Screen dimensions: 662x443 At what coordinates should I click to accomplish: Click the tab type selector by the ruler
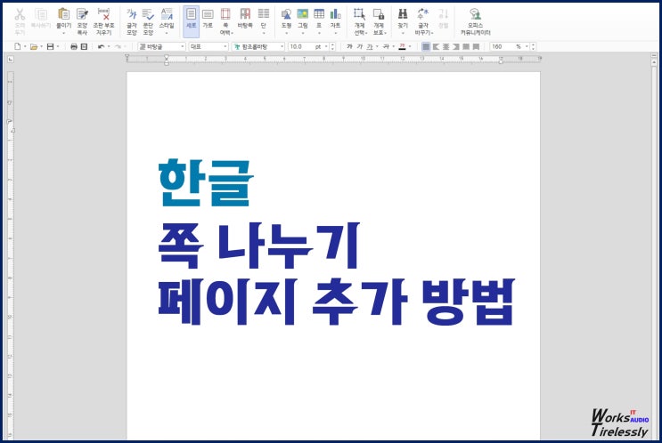(11, 60)
